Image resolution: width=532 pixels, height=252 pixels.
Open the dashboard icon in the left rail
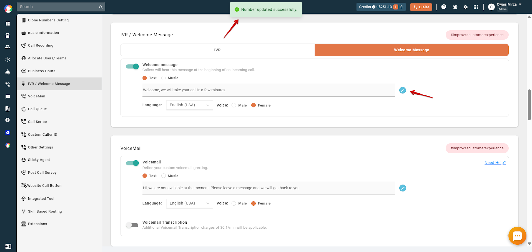(x=8, y=24)
